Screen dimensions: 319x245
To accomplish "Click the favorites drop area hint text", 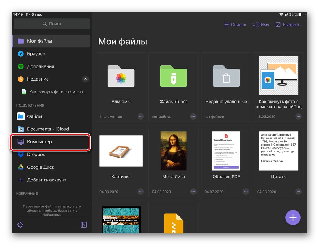I will [52, 210].
